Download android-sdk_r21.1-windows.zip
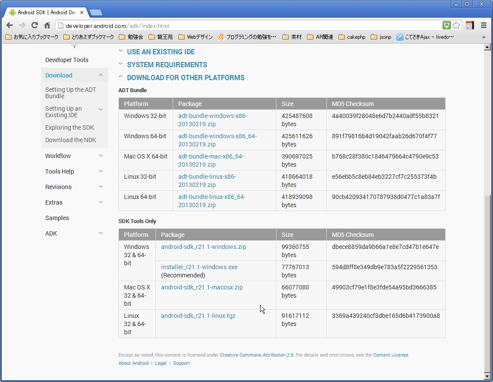This screenshot has height=382, width=493. pyautogui.click(x=203, y=247)
